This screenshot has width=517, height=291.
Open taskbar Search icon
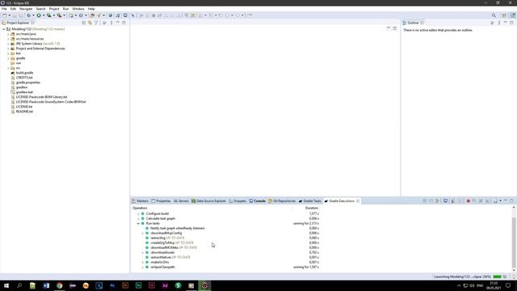point(19,285)
